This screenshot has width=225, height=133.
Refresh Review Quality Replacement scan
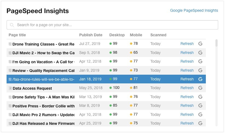(x=187, y=70)
